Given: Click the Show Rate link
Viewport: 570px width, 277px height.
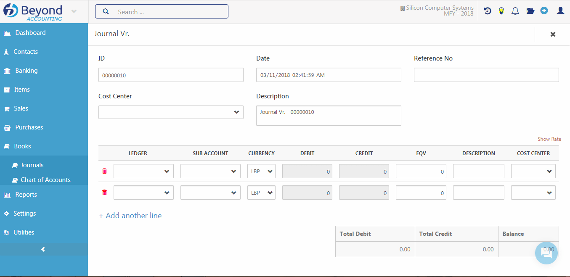Looking at the screenshot, I should (549, 139).
